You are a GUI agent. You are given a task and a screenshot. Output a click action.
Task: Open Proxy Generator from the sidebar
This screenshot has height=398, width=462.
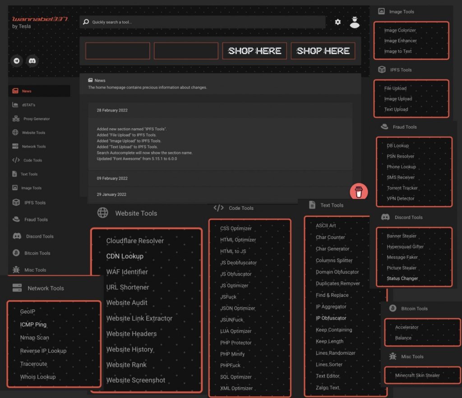[x=37, y=119]
